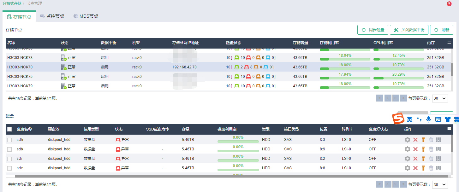Sort by 存储利用率 column header

(x=329, y=43)
